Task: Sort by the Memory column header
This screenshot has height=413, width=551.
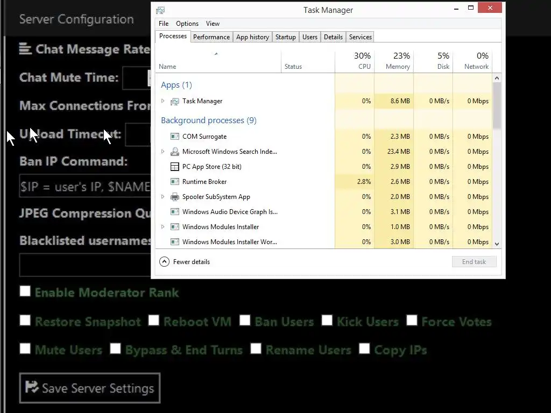Action: [394, 61]
